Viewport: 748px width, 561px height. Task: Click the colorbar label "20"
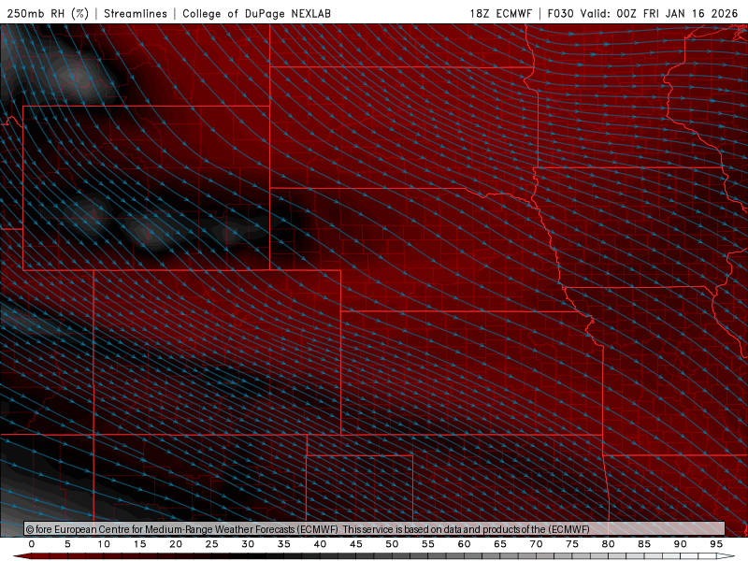tap(176, 544)
